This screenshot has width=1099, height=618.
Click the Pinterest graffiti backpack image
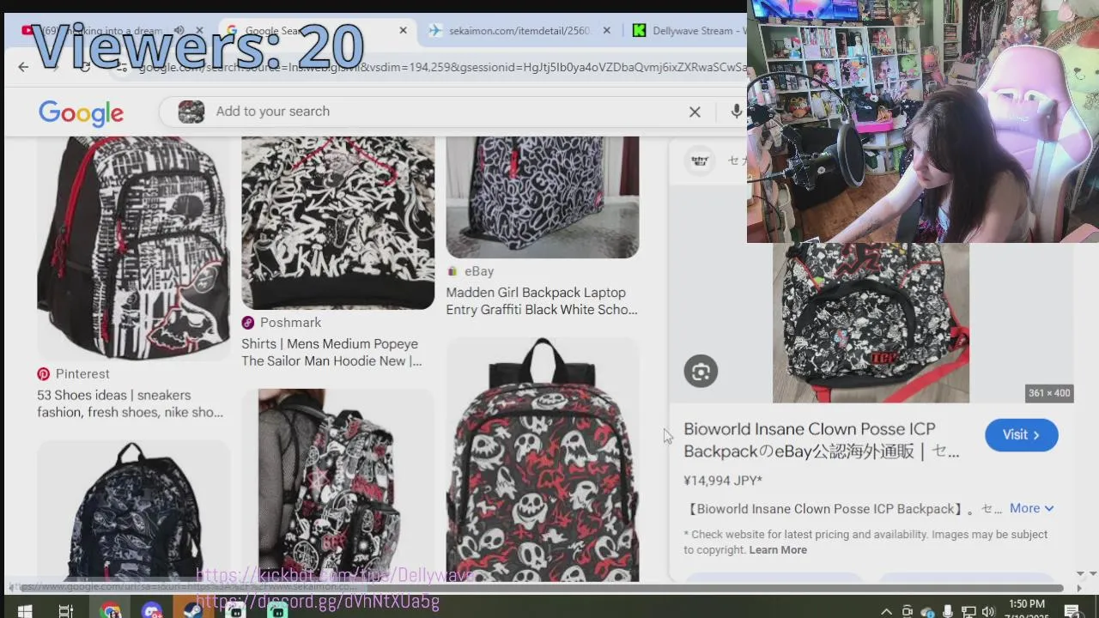133,247
